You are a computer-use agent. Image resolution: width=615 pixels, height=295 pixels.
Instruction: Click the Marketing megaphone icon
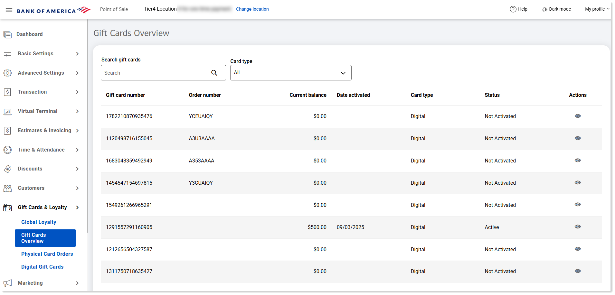coord(7,283)
